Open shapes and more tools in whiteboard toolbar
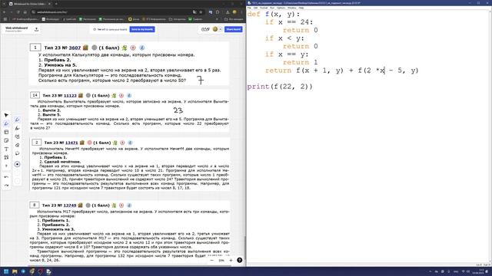The height and width of the screenshot is (276, 492). (x=6, y=157)
